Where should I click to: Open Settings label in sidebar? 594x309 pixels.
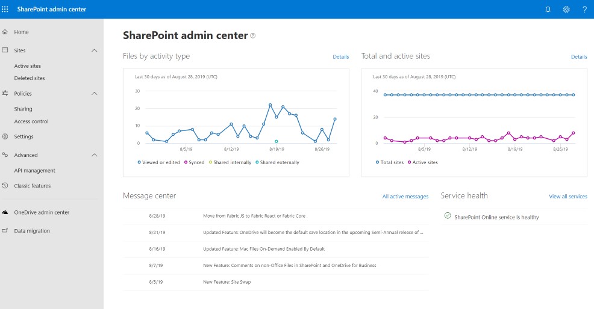[x=23, y=136]
